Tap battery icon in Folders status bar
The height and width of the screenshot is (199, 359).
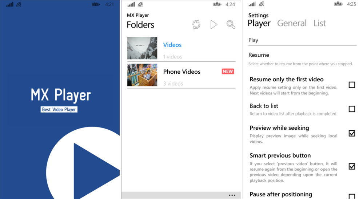click(x=217, y=4)
